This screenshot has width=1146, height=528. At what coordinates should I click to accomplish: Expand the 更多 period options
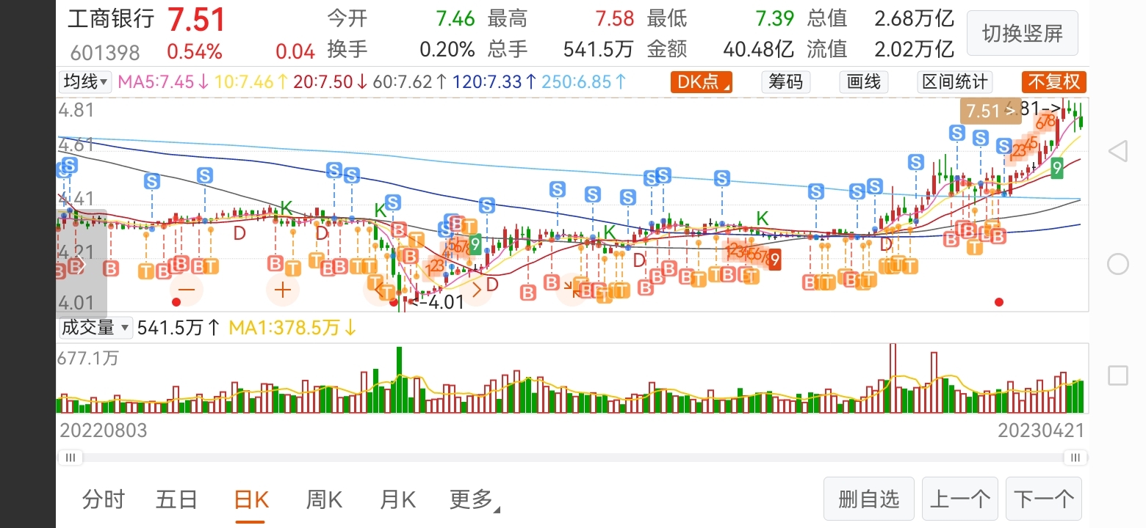point(475,500)
